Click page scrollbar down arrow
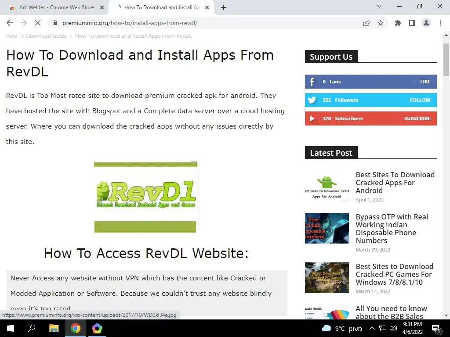Viewport: 450px width, 337px height. tap(446, 316)
